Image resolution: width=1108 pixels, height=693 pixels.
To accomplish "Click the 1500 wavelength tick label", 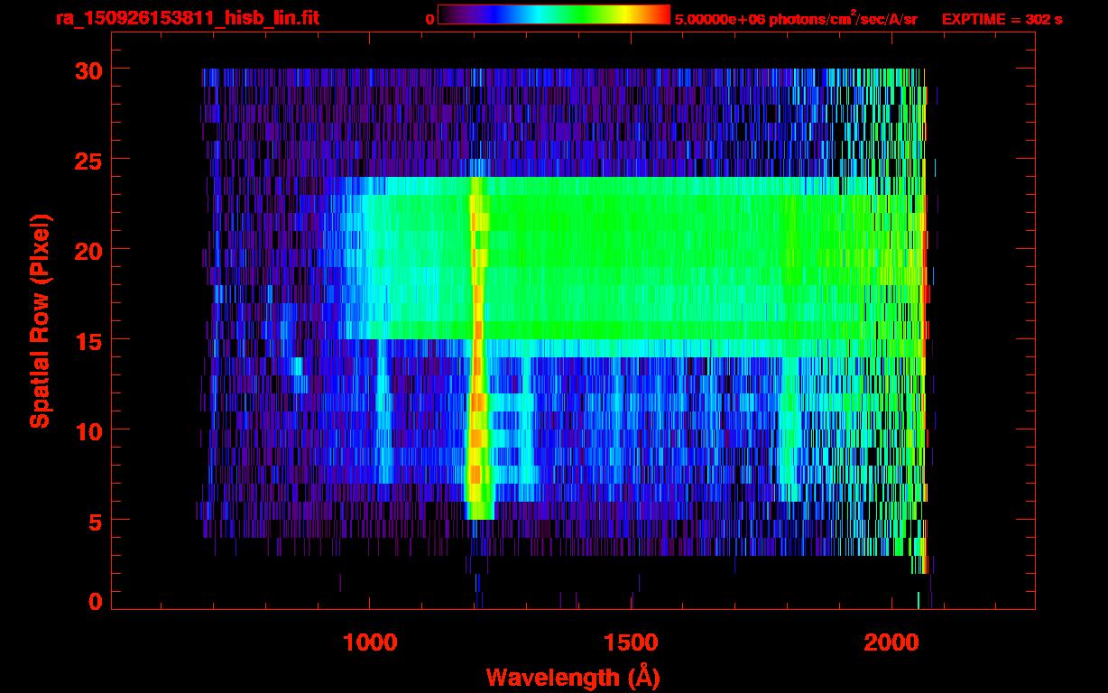I will point(631,642).
